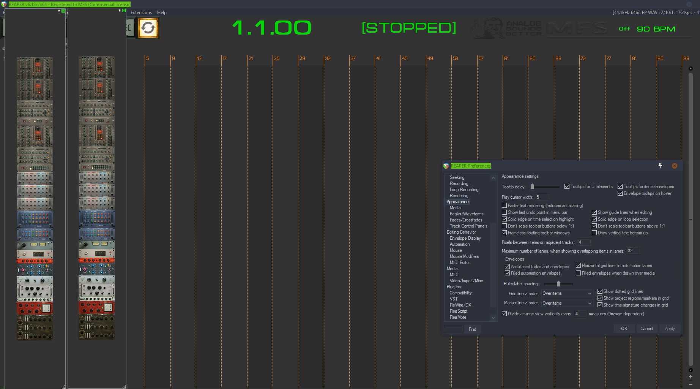Click maximum number of lanes field
Viewport: 700px width, 389px height.
tap(633, 251)
